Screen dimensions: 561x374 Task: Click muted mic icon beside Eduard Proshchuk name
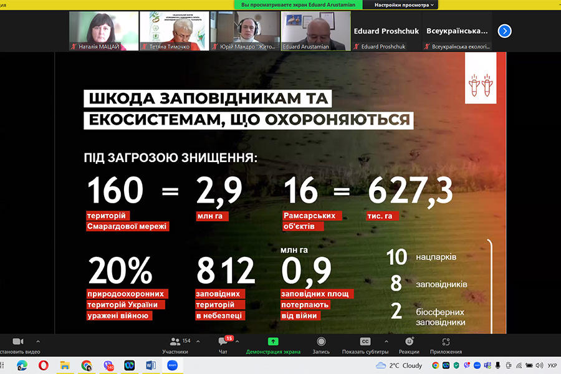coord(357,47)
